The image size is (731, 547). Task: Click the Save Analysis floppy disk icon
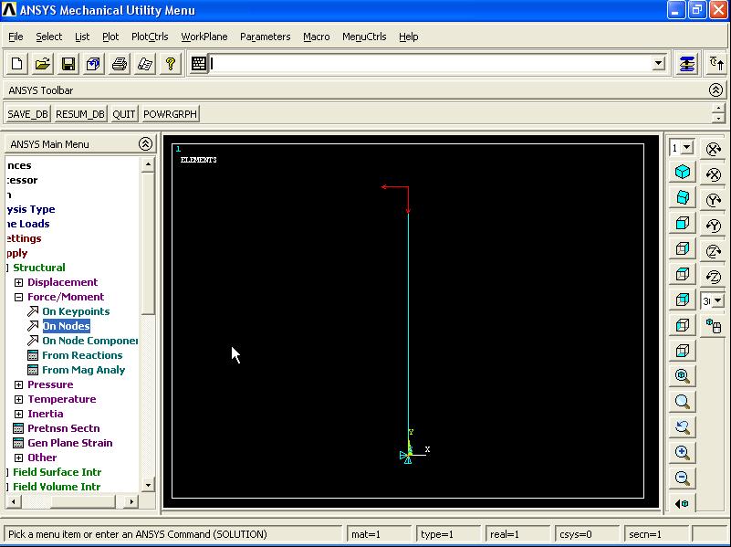pyautogui.click(x=68, y=63)
